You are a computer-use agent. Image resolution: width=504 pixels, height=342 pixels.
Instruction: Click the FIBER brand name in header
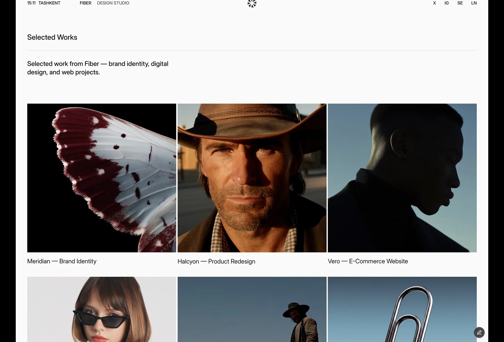point(85,3)
